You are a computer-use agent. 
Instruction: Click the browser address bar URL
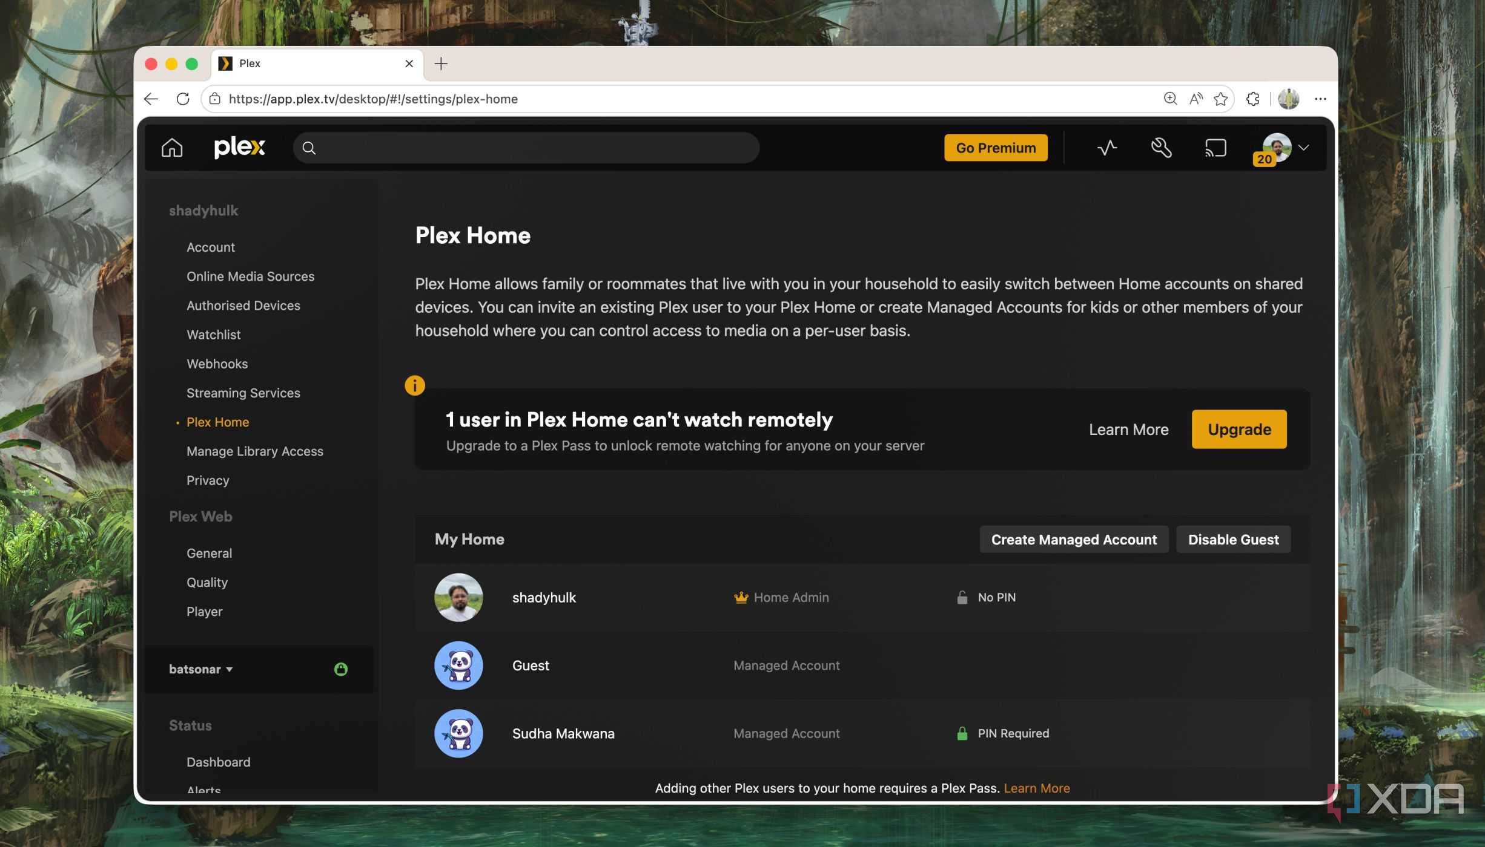[373, 99]
